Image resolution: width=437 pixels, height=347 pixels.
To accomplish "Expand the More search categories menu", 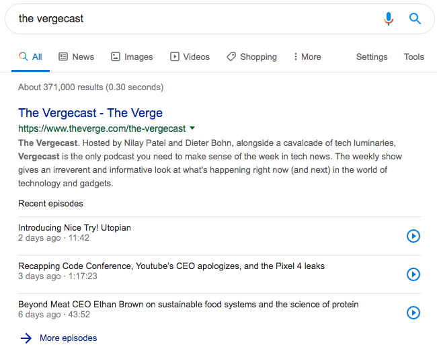I will pos(307,57).
